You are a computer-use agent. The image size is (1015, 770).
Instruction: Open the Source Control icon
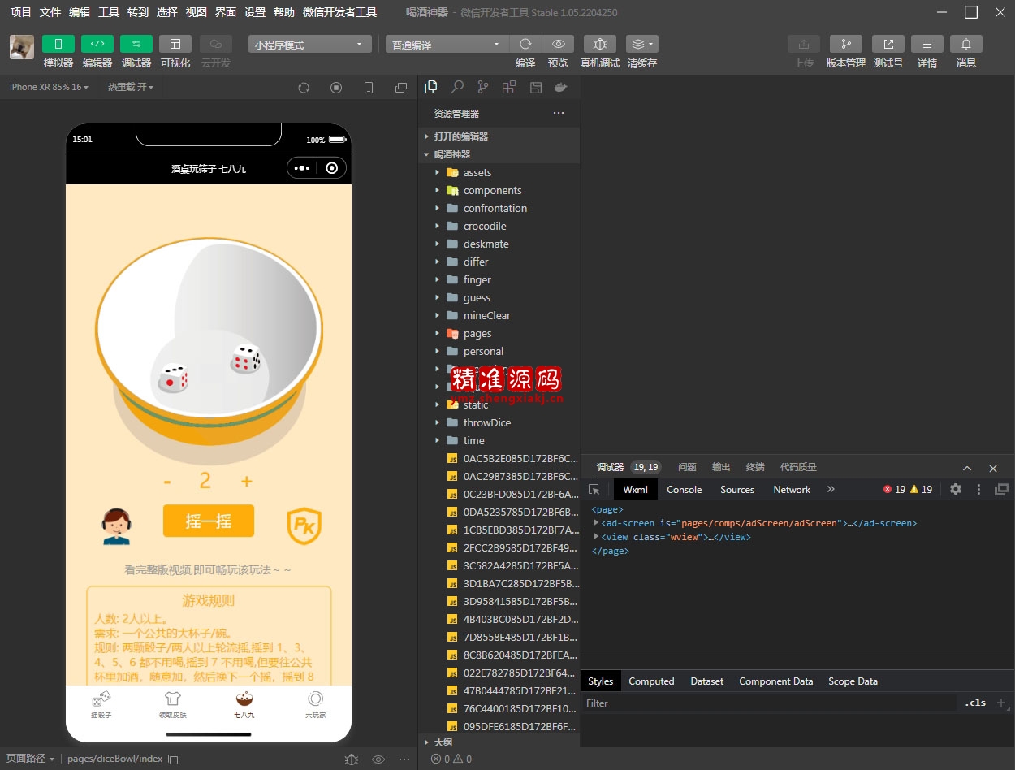click(483, 87)
